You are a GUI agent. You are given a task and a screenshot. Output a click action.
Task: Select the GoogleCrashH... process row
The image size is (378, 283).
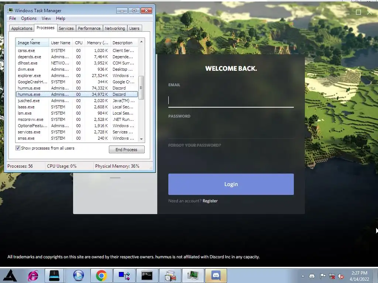(77, 82)
